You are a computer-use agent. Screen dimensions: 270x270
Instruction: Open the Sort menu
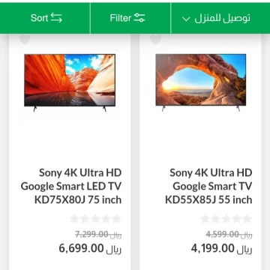45,18
